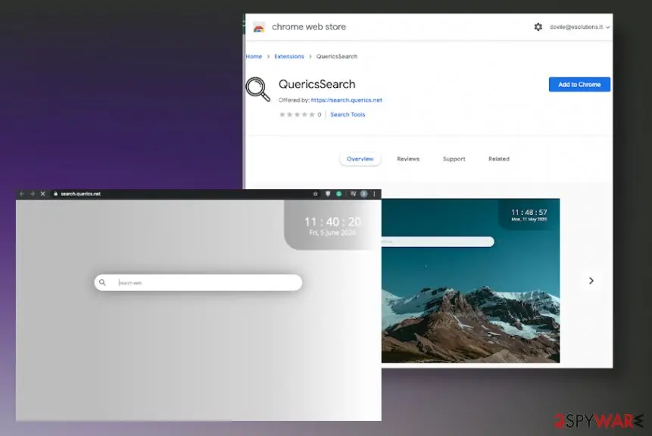The height and width of the screenshot is (436, 652).
Task: Go back in search.querics.net browser
Action: coord(22,194)
